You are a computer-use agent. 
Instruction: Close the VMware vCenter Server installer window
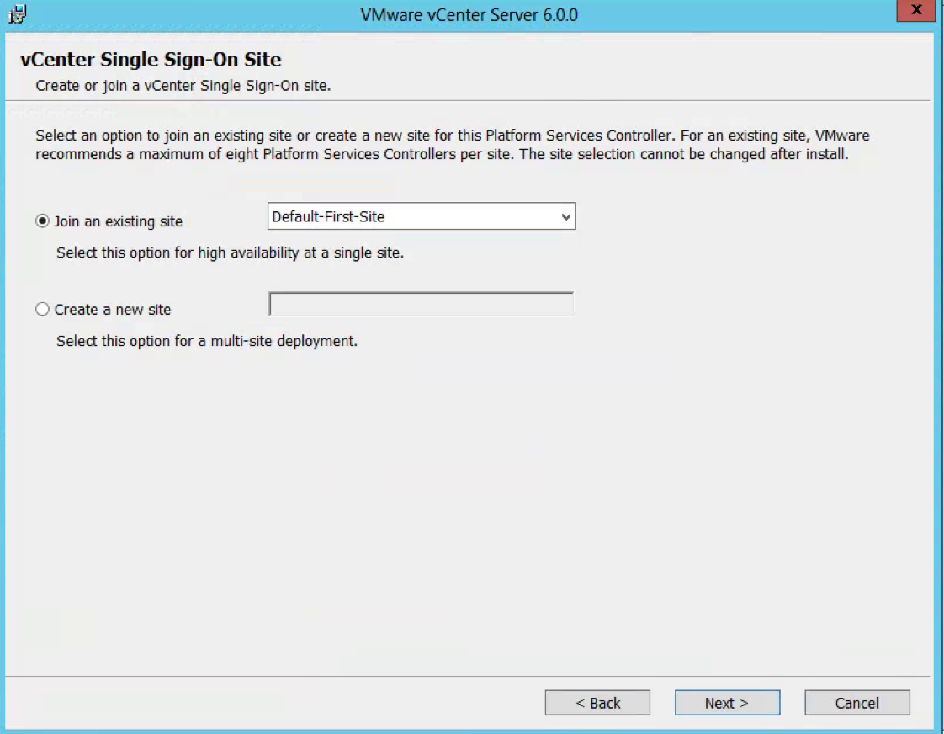point(916,10)
